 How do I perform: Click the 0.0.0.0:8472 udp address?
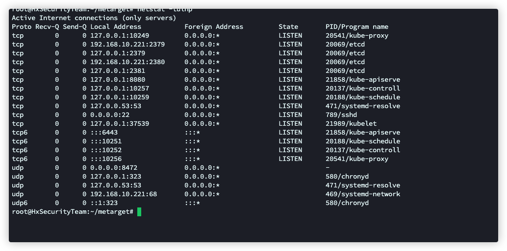114,167
